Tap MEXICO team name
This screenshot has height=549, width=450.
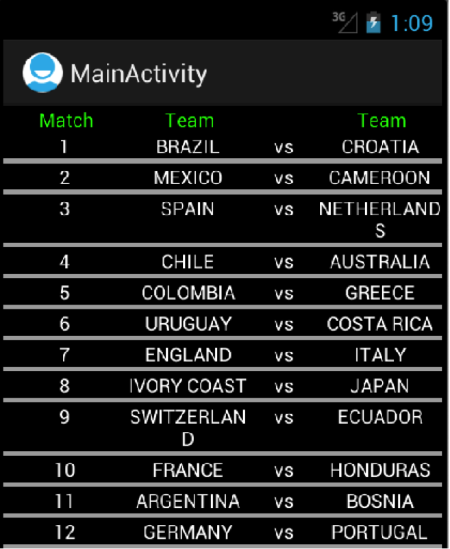pyautogui.click(x=188, y=178)
